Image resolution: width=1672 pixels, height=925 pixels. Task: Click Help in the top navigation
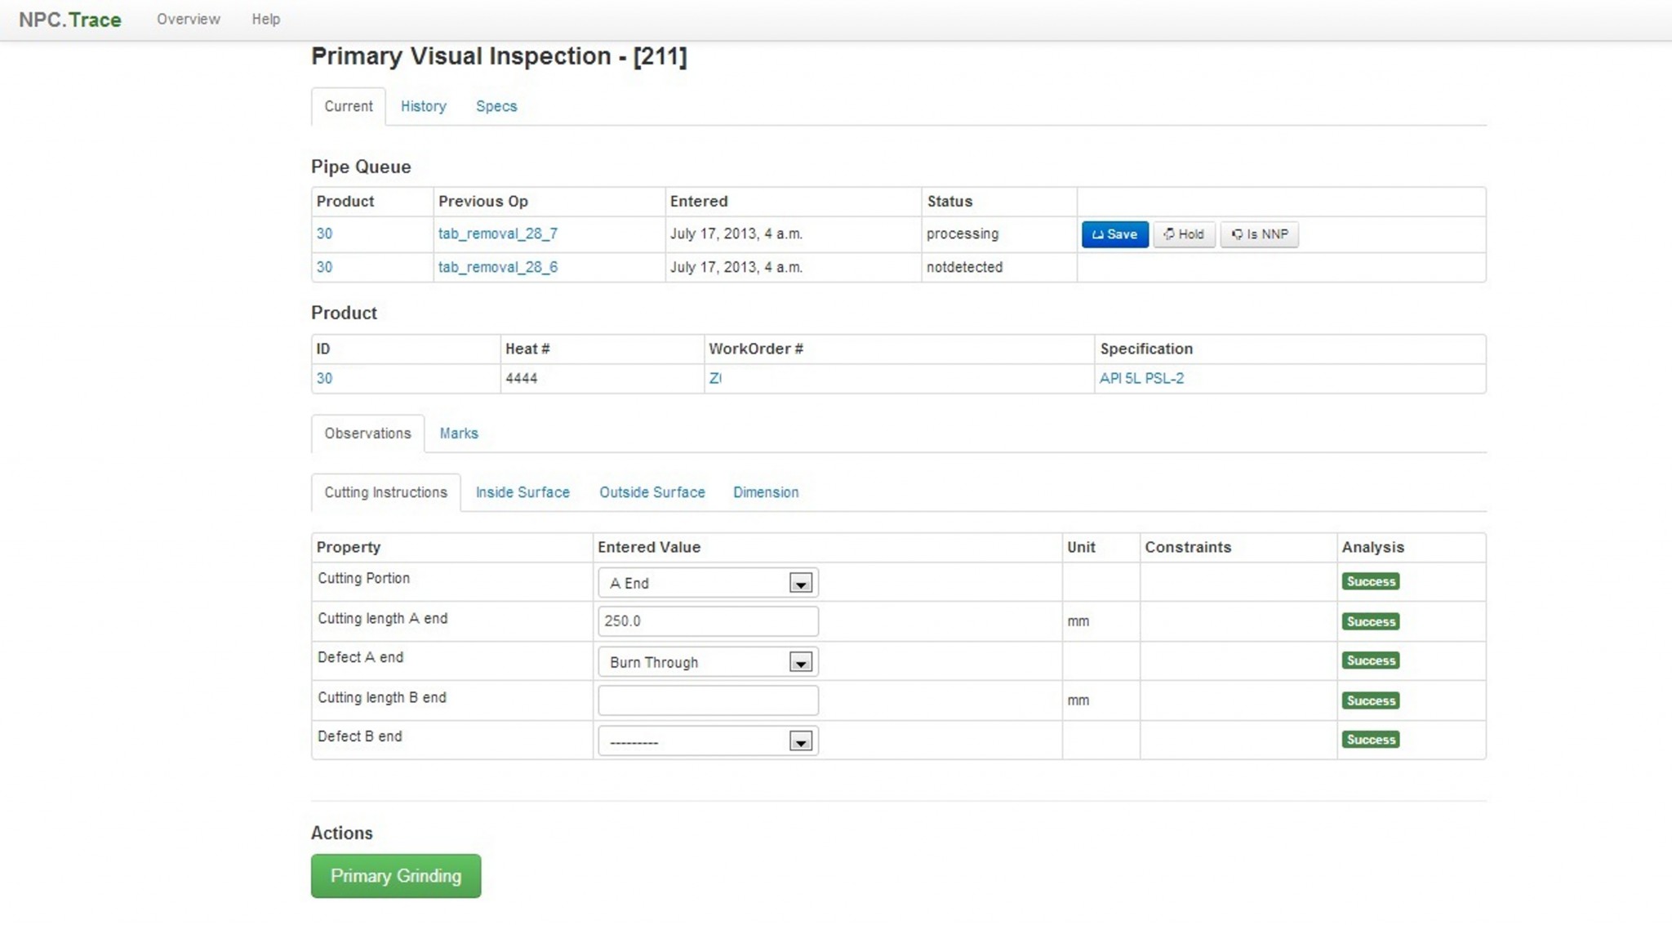point(265,19)
